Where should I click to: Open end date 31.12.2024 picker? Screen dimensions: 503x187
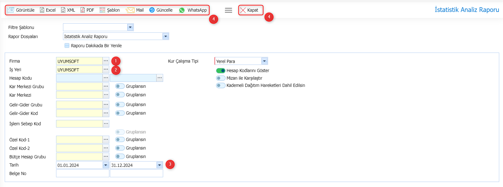click(159, 165)
